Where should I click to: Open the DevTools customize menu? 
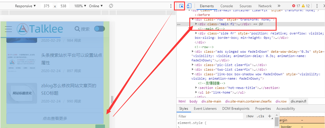pos(317,6)
